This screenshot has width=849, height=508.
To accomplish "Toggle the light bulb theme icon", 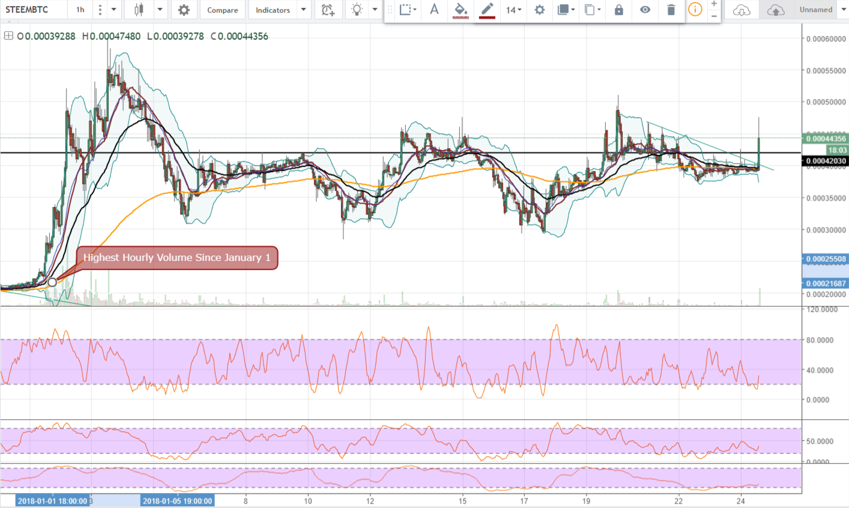I will click(x=357, y=10).
